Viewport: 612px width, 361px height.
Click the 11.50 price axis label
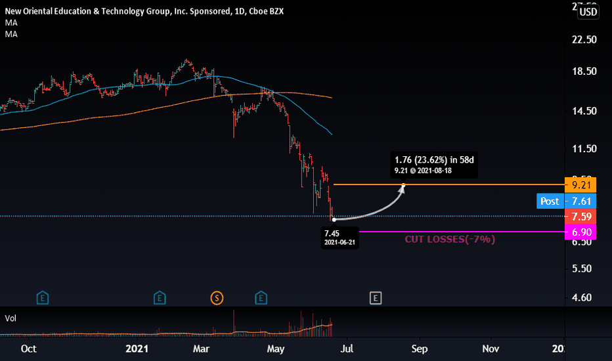(584, 149)
